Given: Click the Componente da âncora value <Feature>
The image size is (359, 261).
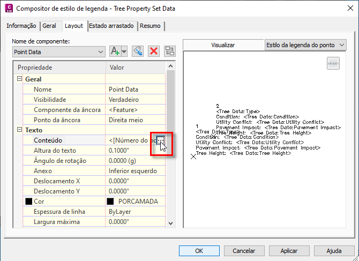Looking at the screenshot, I should [x=136, y=110].
